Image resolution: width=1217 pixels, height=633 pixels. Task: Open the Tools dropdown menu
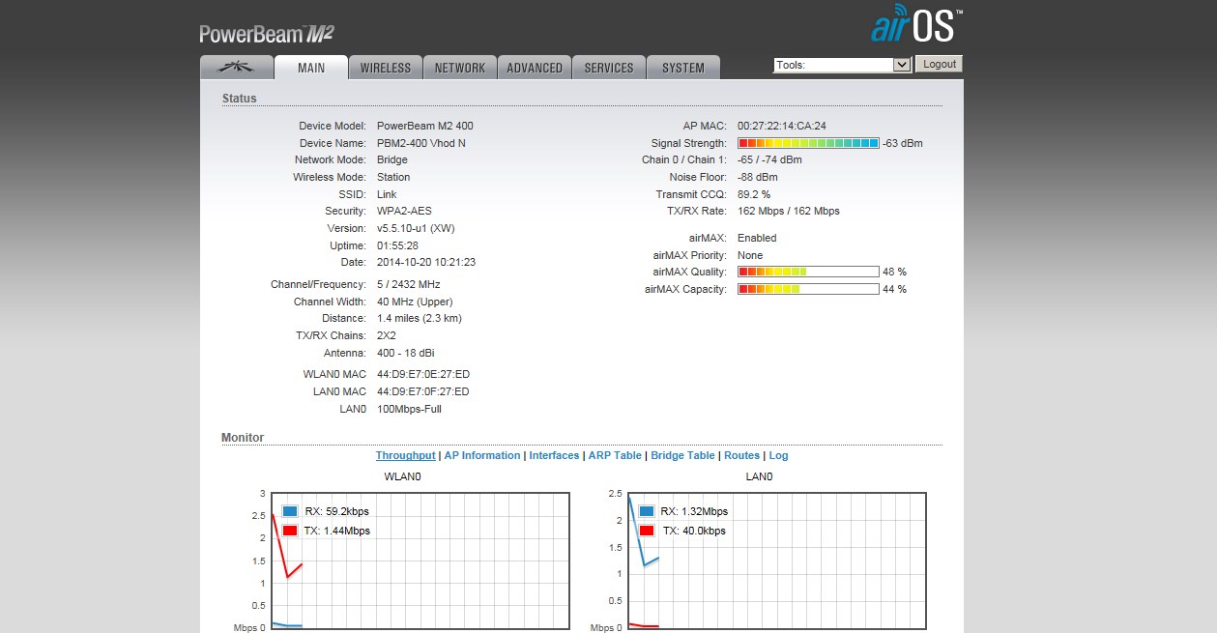click(x=842, y=65)
